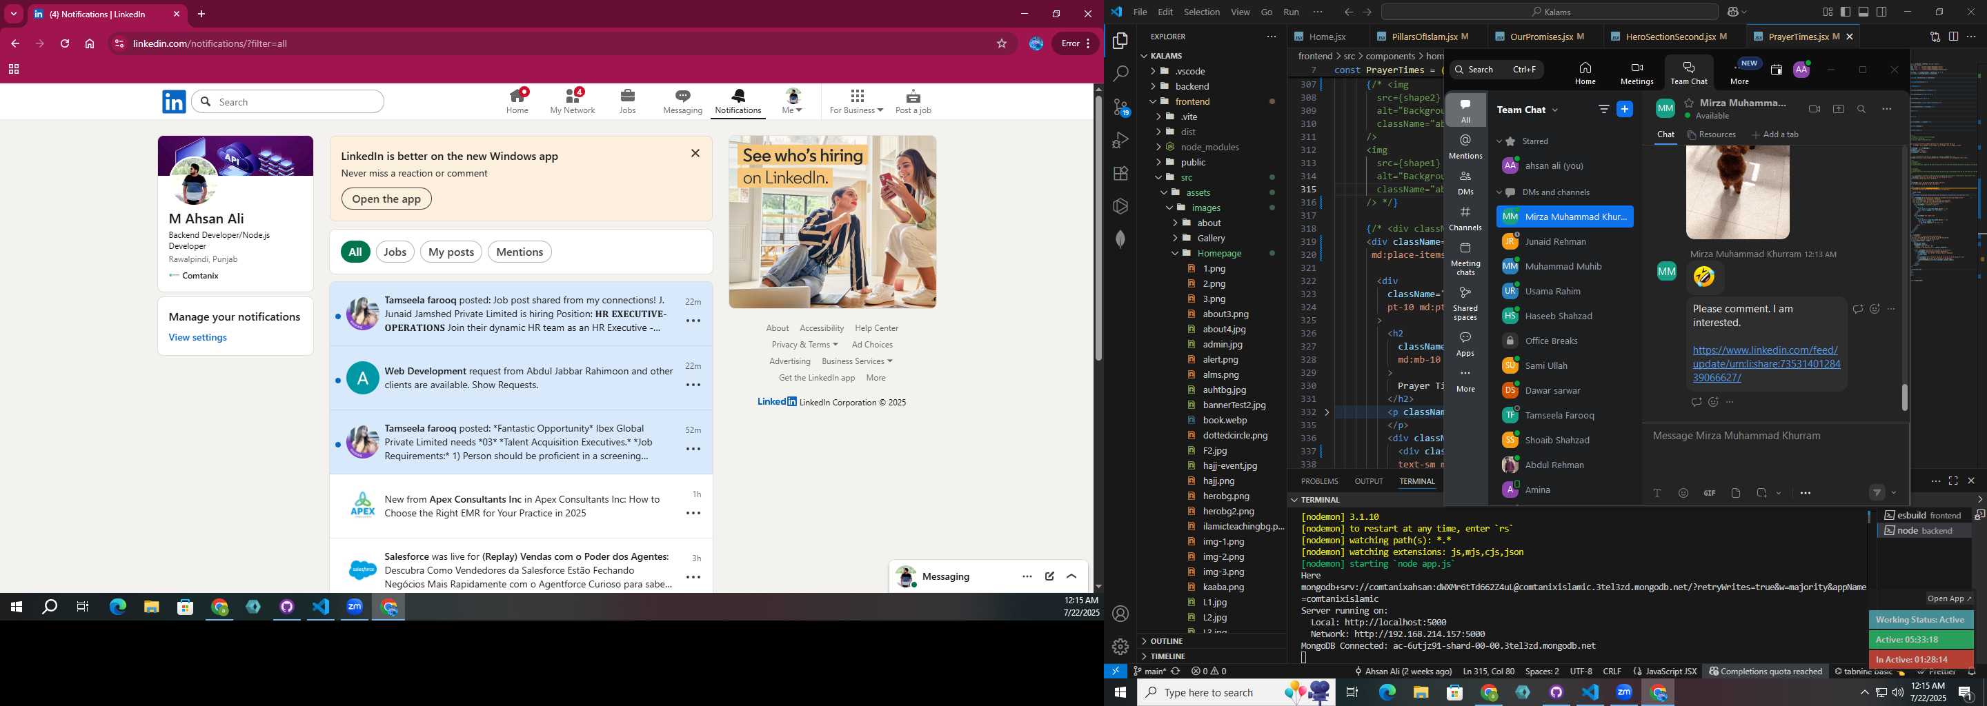Dismiss the Windows app banner

tap(695, 153)
